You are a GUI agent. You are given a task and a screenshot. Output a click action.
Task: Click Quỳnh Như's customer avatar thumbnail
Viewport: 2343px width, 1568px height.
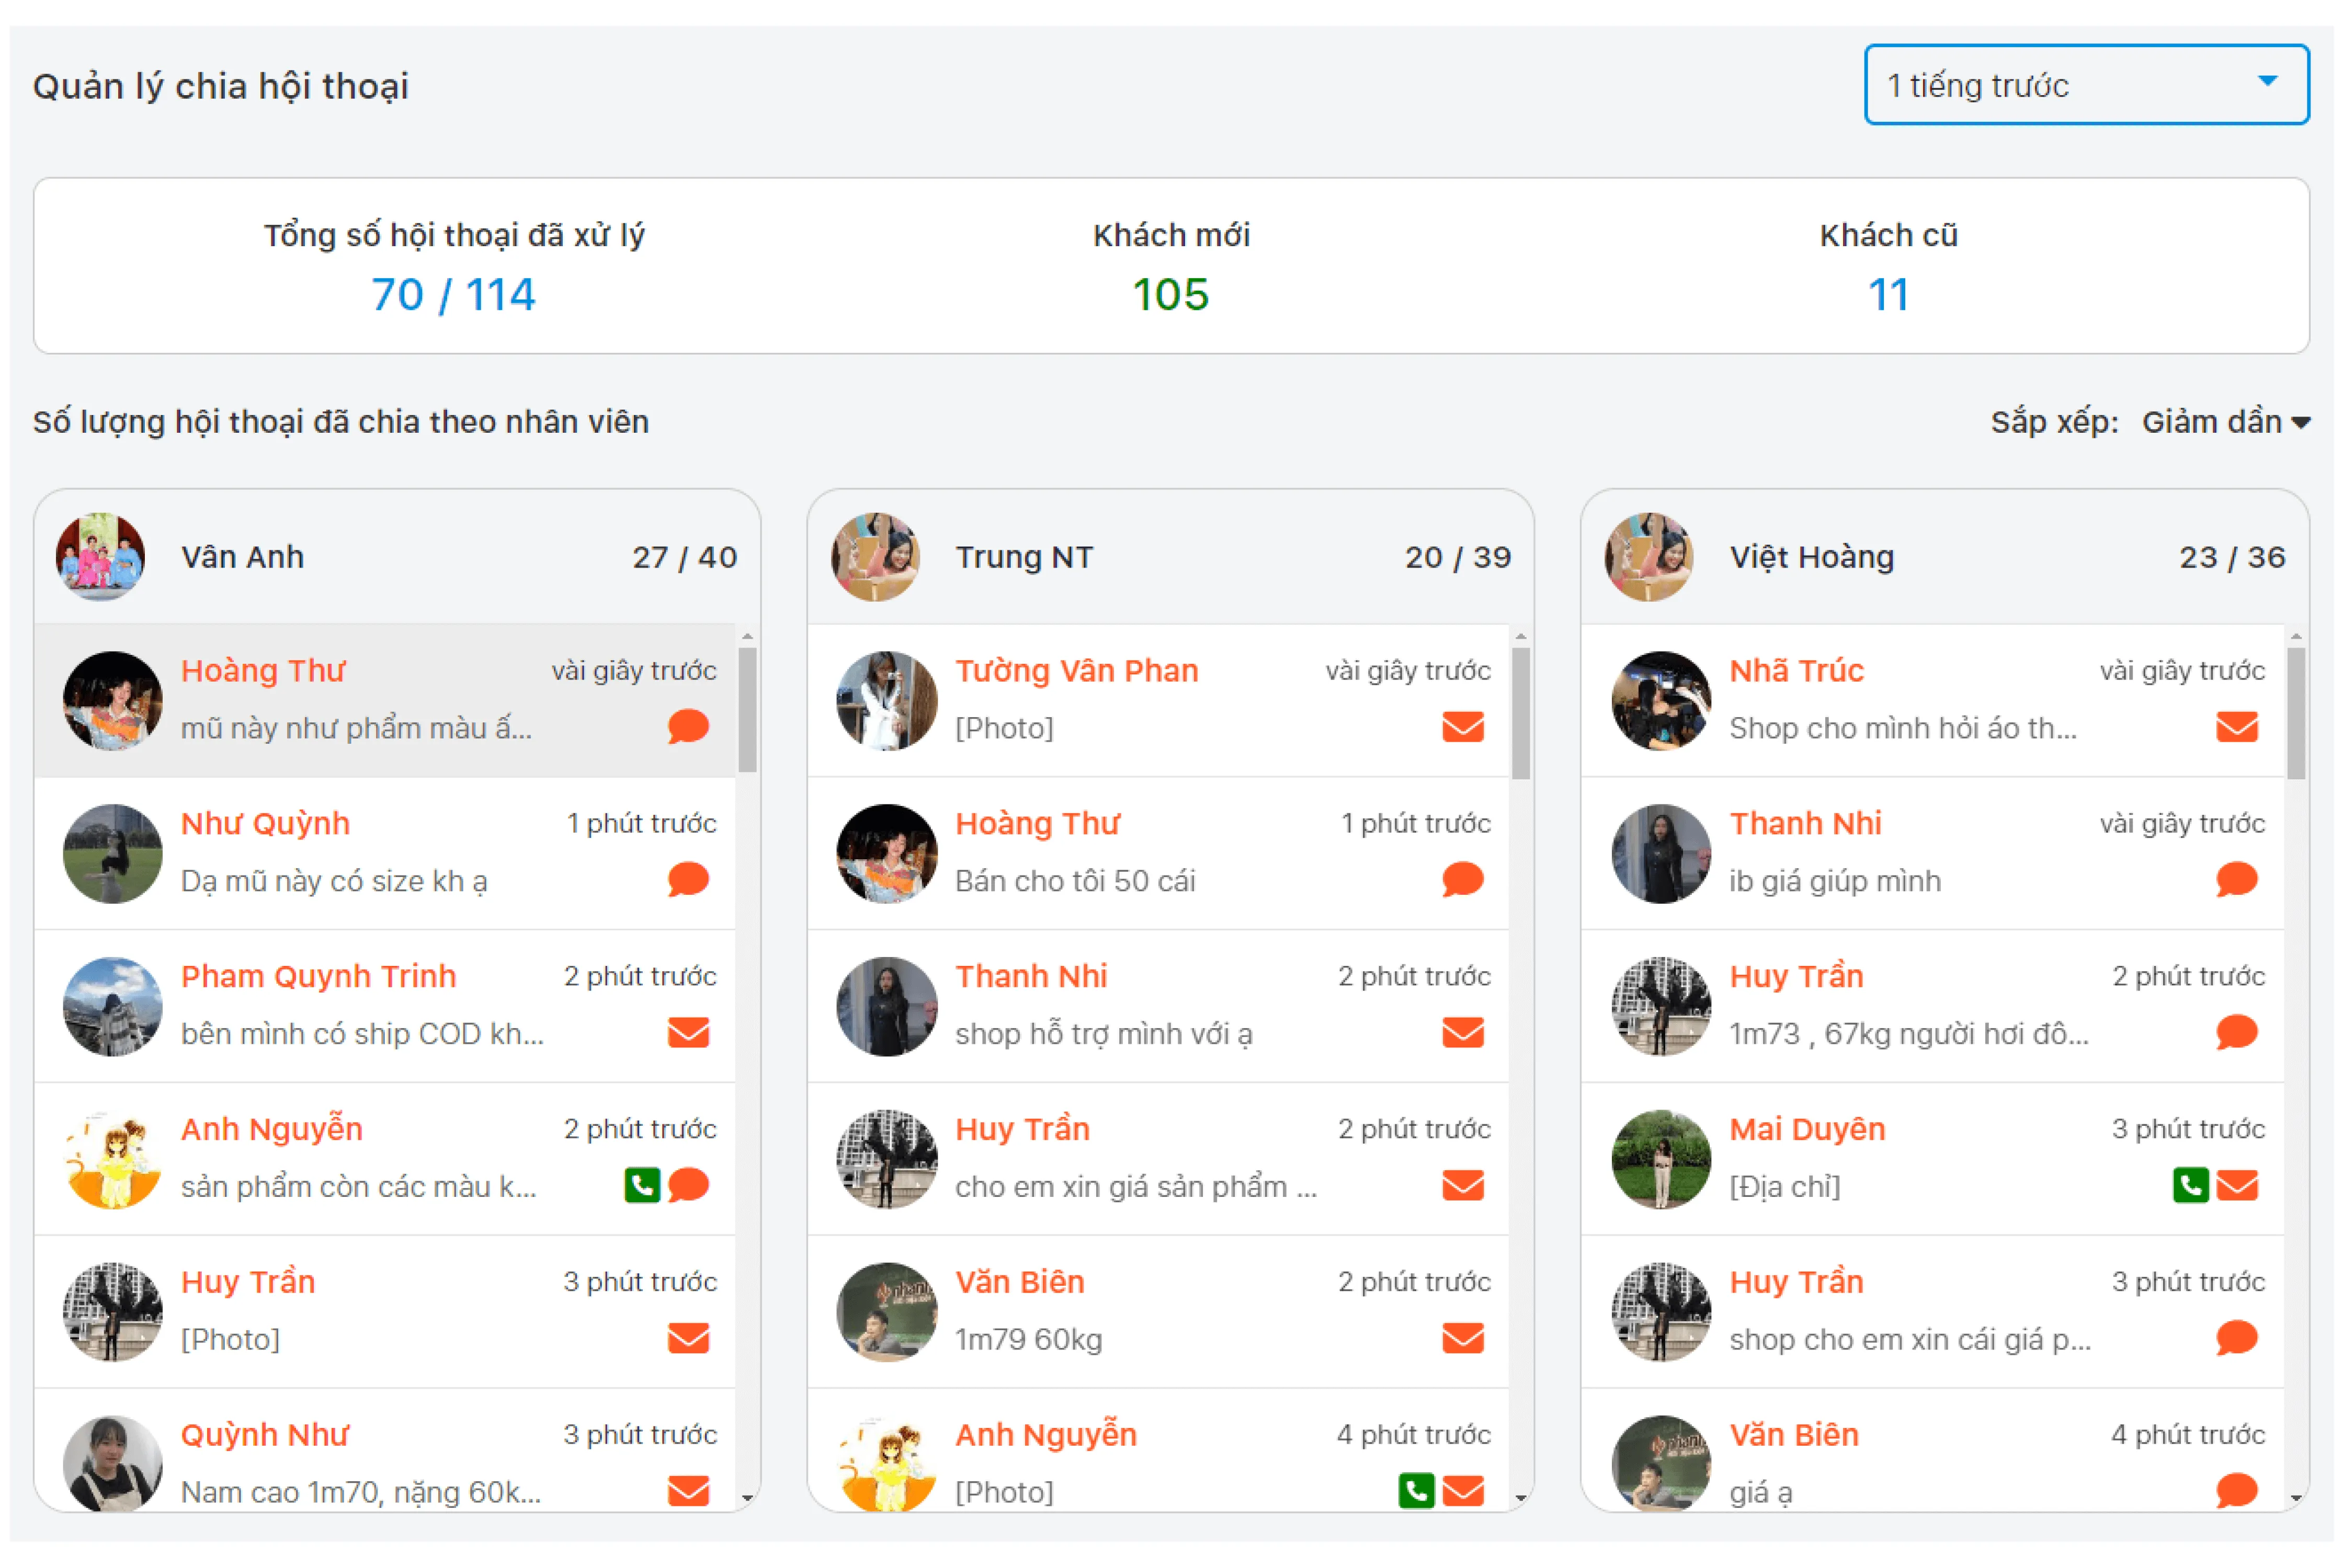pos(112,1462)
